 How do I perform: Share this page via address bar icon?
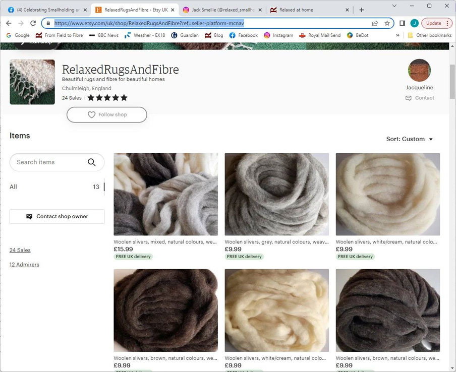click(375, 23)
